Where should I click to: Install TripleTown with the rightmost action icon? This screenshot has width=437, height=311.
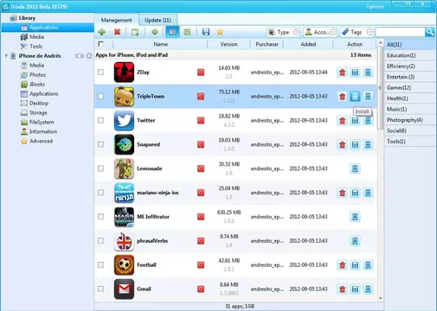[x=368, y=97]
